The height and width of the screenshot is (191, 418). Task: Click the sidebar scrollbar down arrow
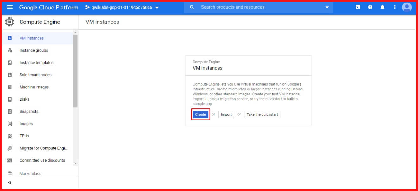(x=75, y=163)
